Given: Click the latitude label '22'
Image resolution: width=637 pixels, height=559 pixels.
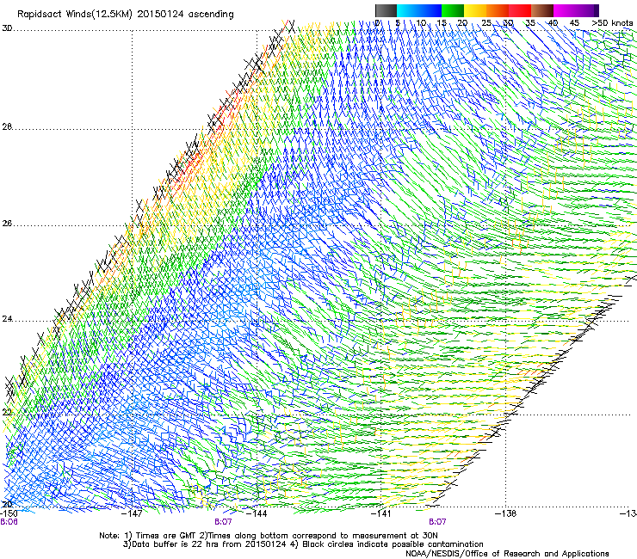Looking at the screenshot, I should point(7,412).
